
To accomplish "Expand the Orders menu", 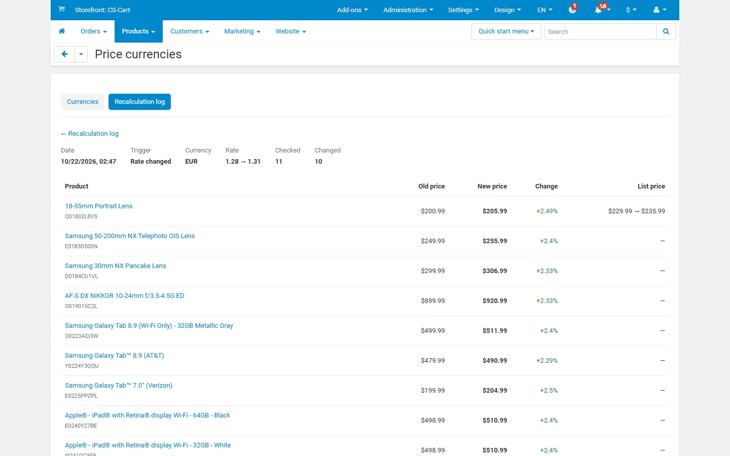I will pos(94,31).
